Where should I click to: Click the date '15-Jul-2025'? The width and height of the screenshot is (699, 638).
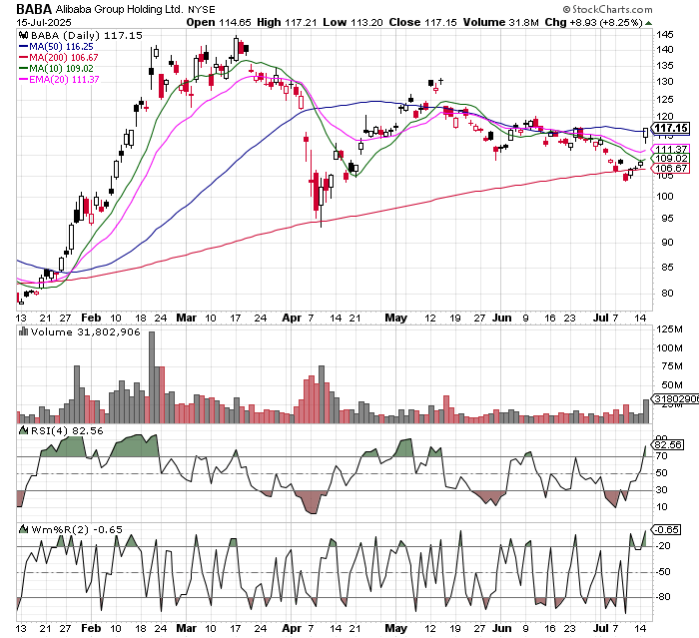pos(44,22)
